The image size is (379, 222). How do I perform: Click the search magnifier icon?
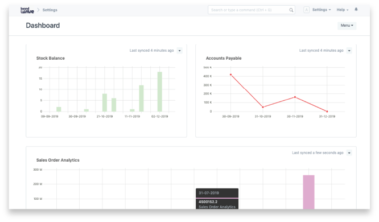291,10
